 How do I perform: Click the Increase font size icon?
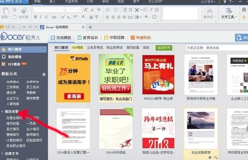(86, 10)
